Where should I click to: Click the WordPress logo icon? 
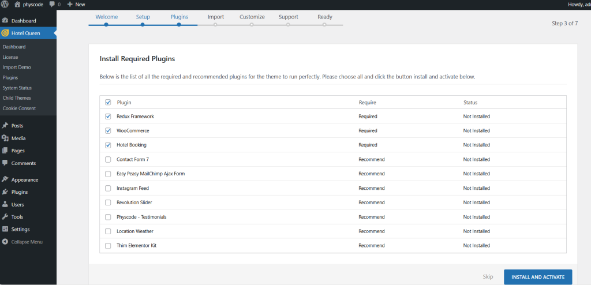click(x=5, y=5)
